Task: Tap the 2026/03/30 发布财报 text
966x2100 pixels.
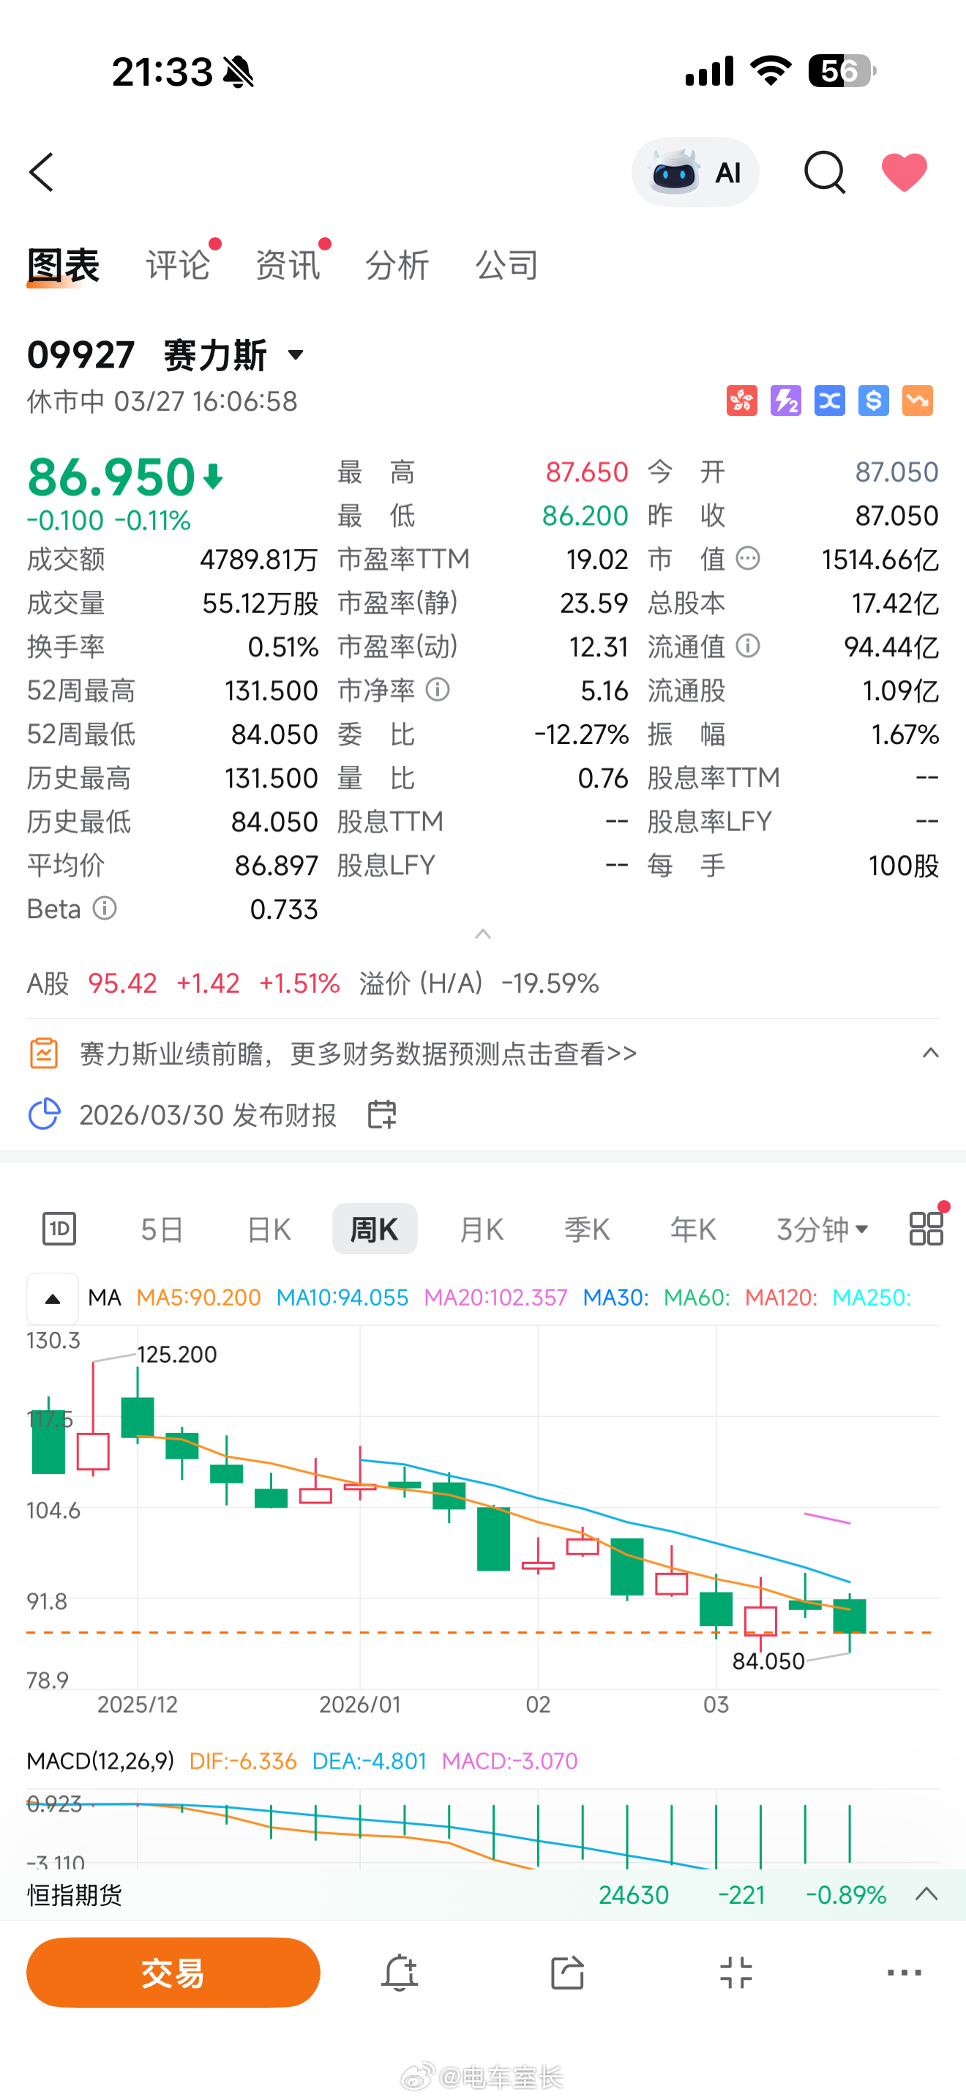Action: 208,1114
